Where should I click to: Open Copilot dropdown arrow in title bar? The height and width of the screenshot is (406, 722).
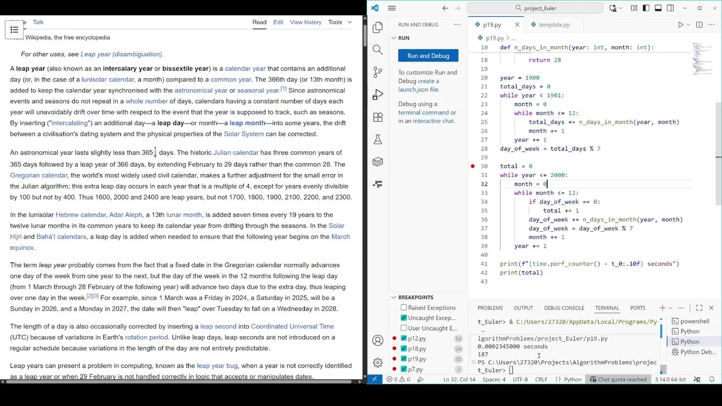(621, 8)
